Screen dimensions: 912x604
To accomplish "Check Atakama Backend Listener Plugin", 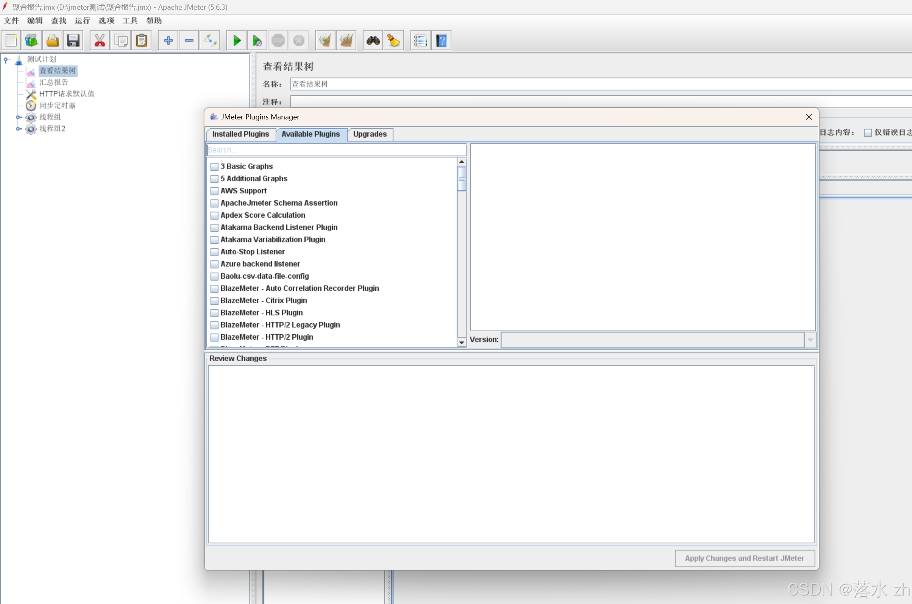I will [x=215, y=227].
